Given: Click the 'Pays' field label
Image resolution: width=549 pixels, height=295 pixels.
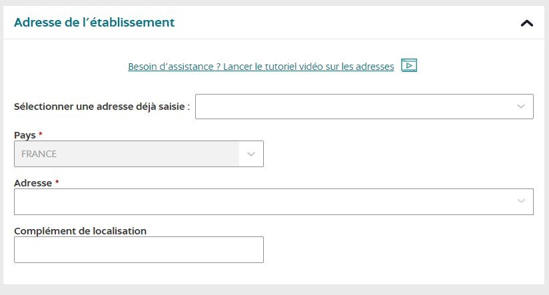Looking at the screenshot, I should tap(23, 135).
